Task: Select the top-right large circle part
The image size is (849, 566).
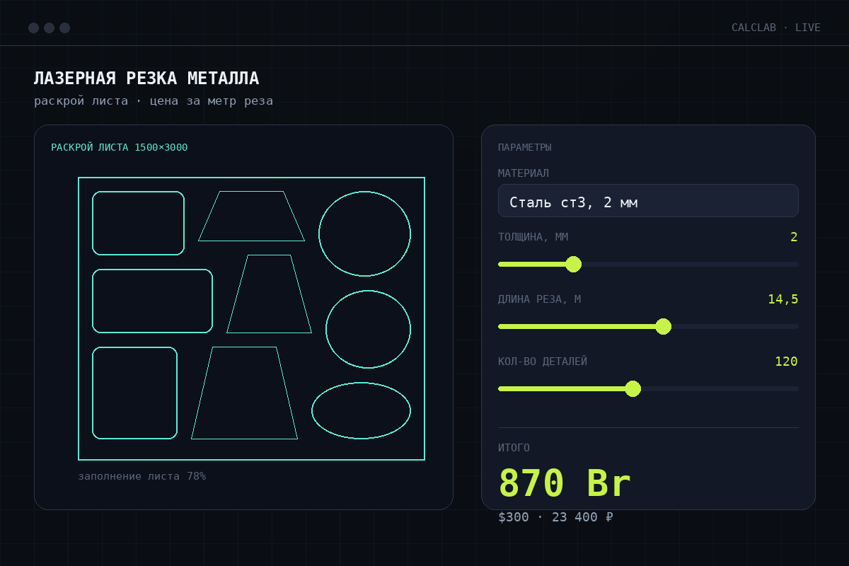Action: point(364,233)
